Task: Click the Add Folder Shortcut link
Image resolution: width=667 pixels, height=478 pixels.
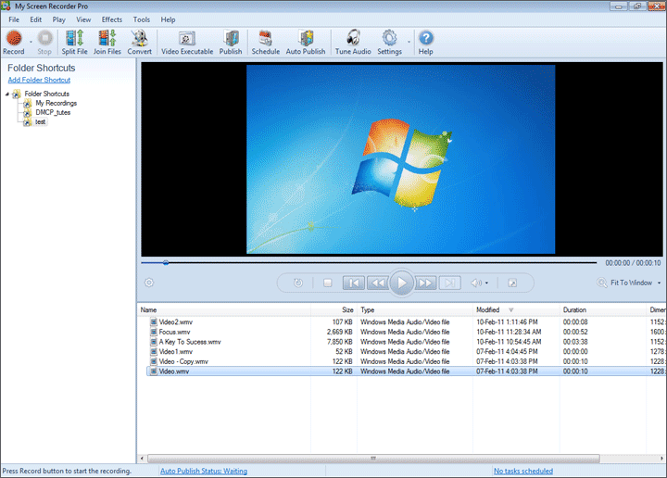Action: tap(39, 81)
